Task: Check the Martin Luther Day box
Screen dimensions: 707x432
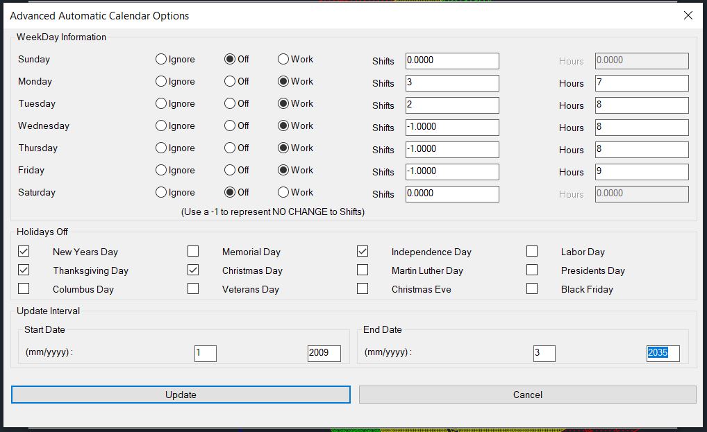Action: (x=363, y=270)
